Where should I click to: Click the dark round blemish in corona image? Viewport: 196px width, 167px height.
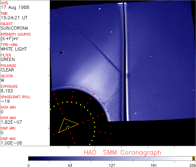pyautogui.click(x=61, y=53)
